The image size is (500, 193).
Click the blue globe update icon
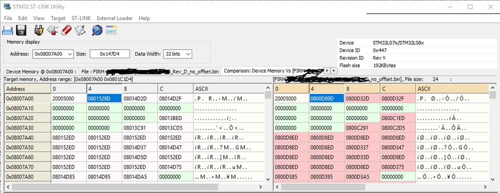click(97, 30)
